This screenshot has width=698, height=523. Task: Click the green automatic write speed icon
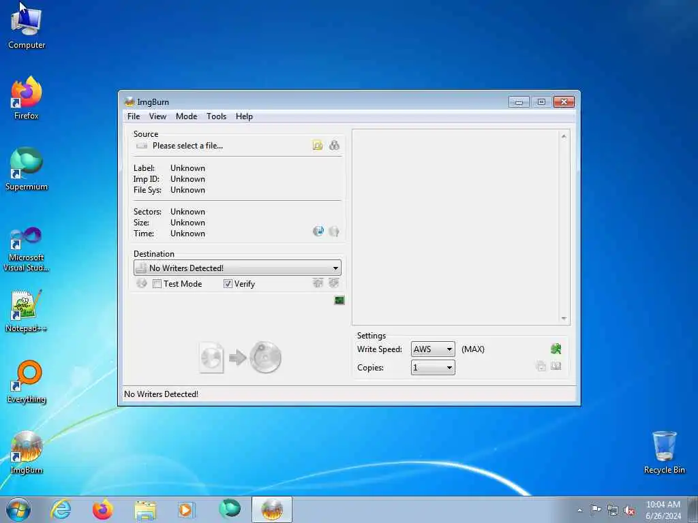556,349
